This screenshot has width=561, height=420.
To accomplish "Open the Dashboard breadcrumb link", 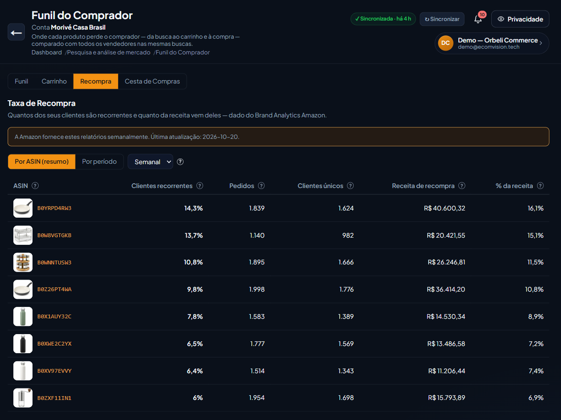I will pos(46,52).
